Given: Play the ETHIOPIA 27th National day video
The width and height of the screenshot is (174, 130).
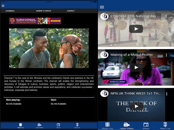Looking at the screenshot, I should click(136, 29).
